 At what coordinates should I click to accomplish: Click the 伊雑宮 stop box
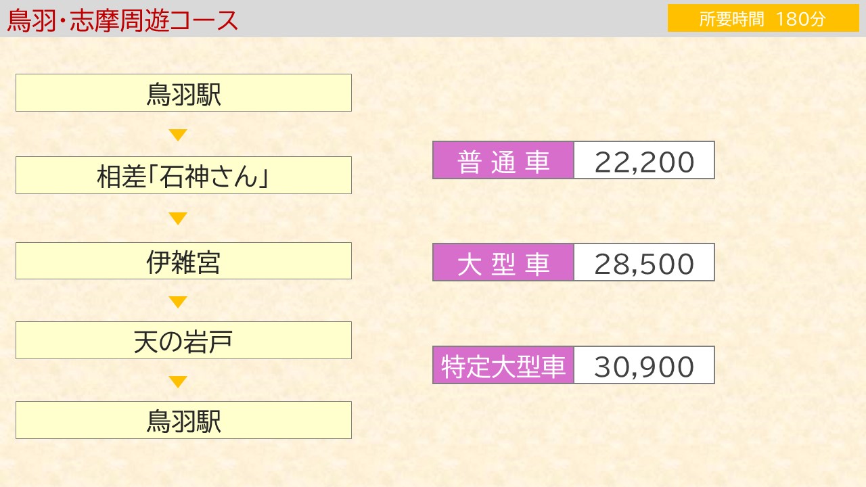click(183, 261)
